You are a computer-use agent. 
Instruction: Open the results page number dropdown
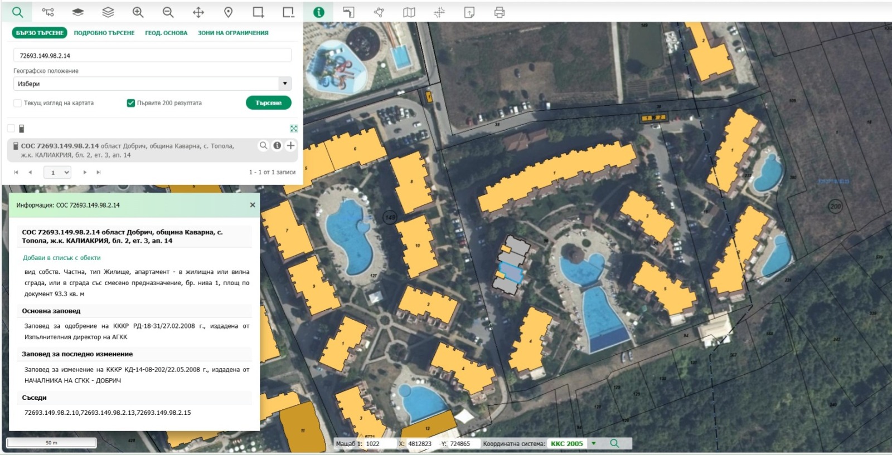[59, 173]
